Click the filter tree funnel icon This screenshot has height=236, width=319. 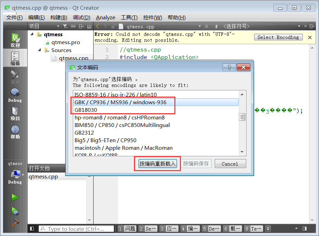point(65,27)
